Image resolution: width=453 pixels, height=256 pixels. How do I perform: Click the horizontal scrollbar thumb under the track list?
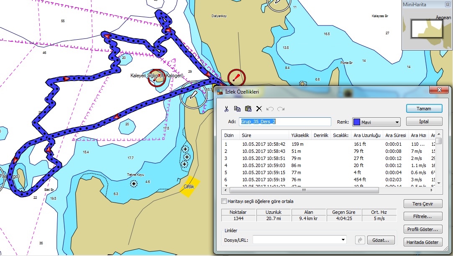point(304,190)
